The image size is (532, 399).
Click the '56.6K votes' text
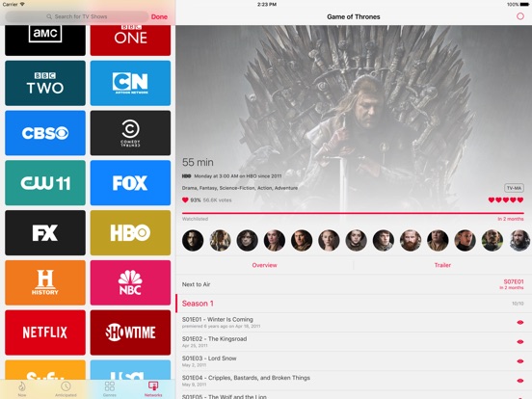(217, 200)
